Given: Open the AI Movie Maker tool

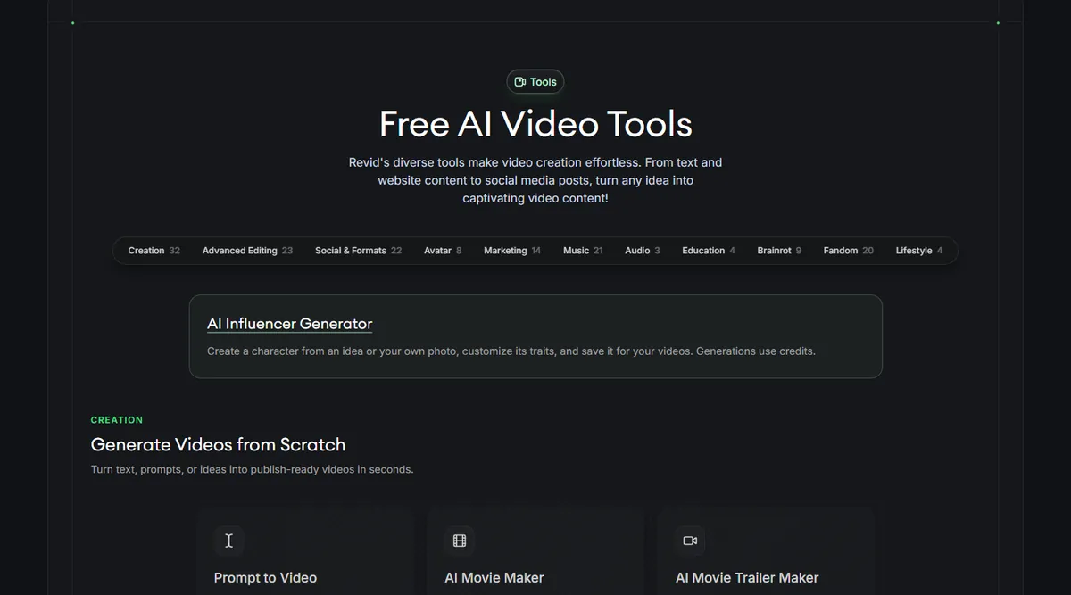Looking at the screenshot, I should tap(494, 578).
